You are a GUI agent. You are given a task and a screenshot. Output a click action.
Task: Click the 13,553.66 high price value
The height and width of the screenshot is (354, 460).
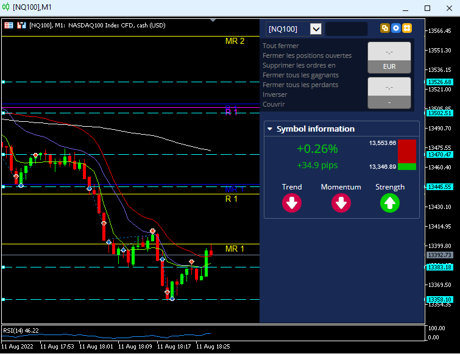pyautogui.click(x=382, y=143)
